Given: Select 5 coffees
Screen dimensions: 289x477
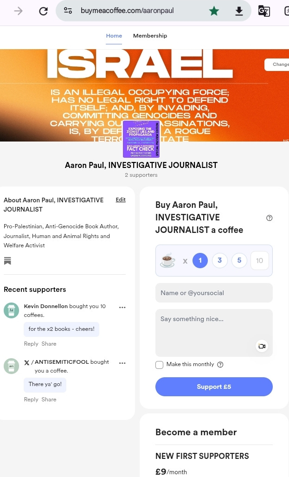Looking at the screenshot, I should 239,260.
